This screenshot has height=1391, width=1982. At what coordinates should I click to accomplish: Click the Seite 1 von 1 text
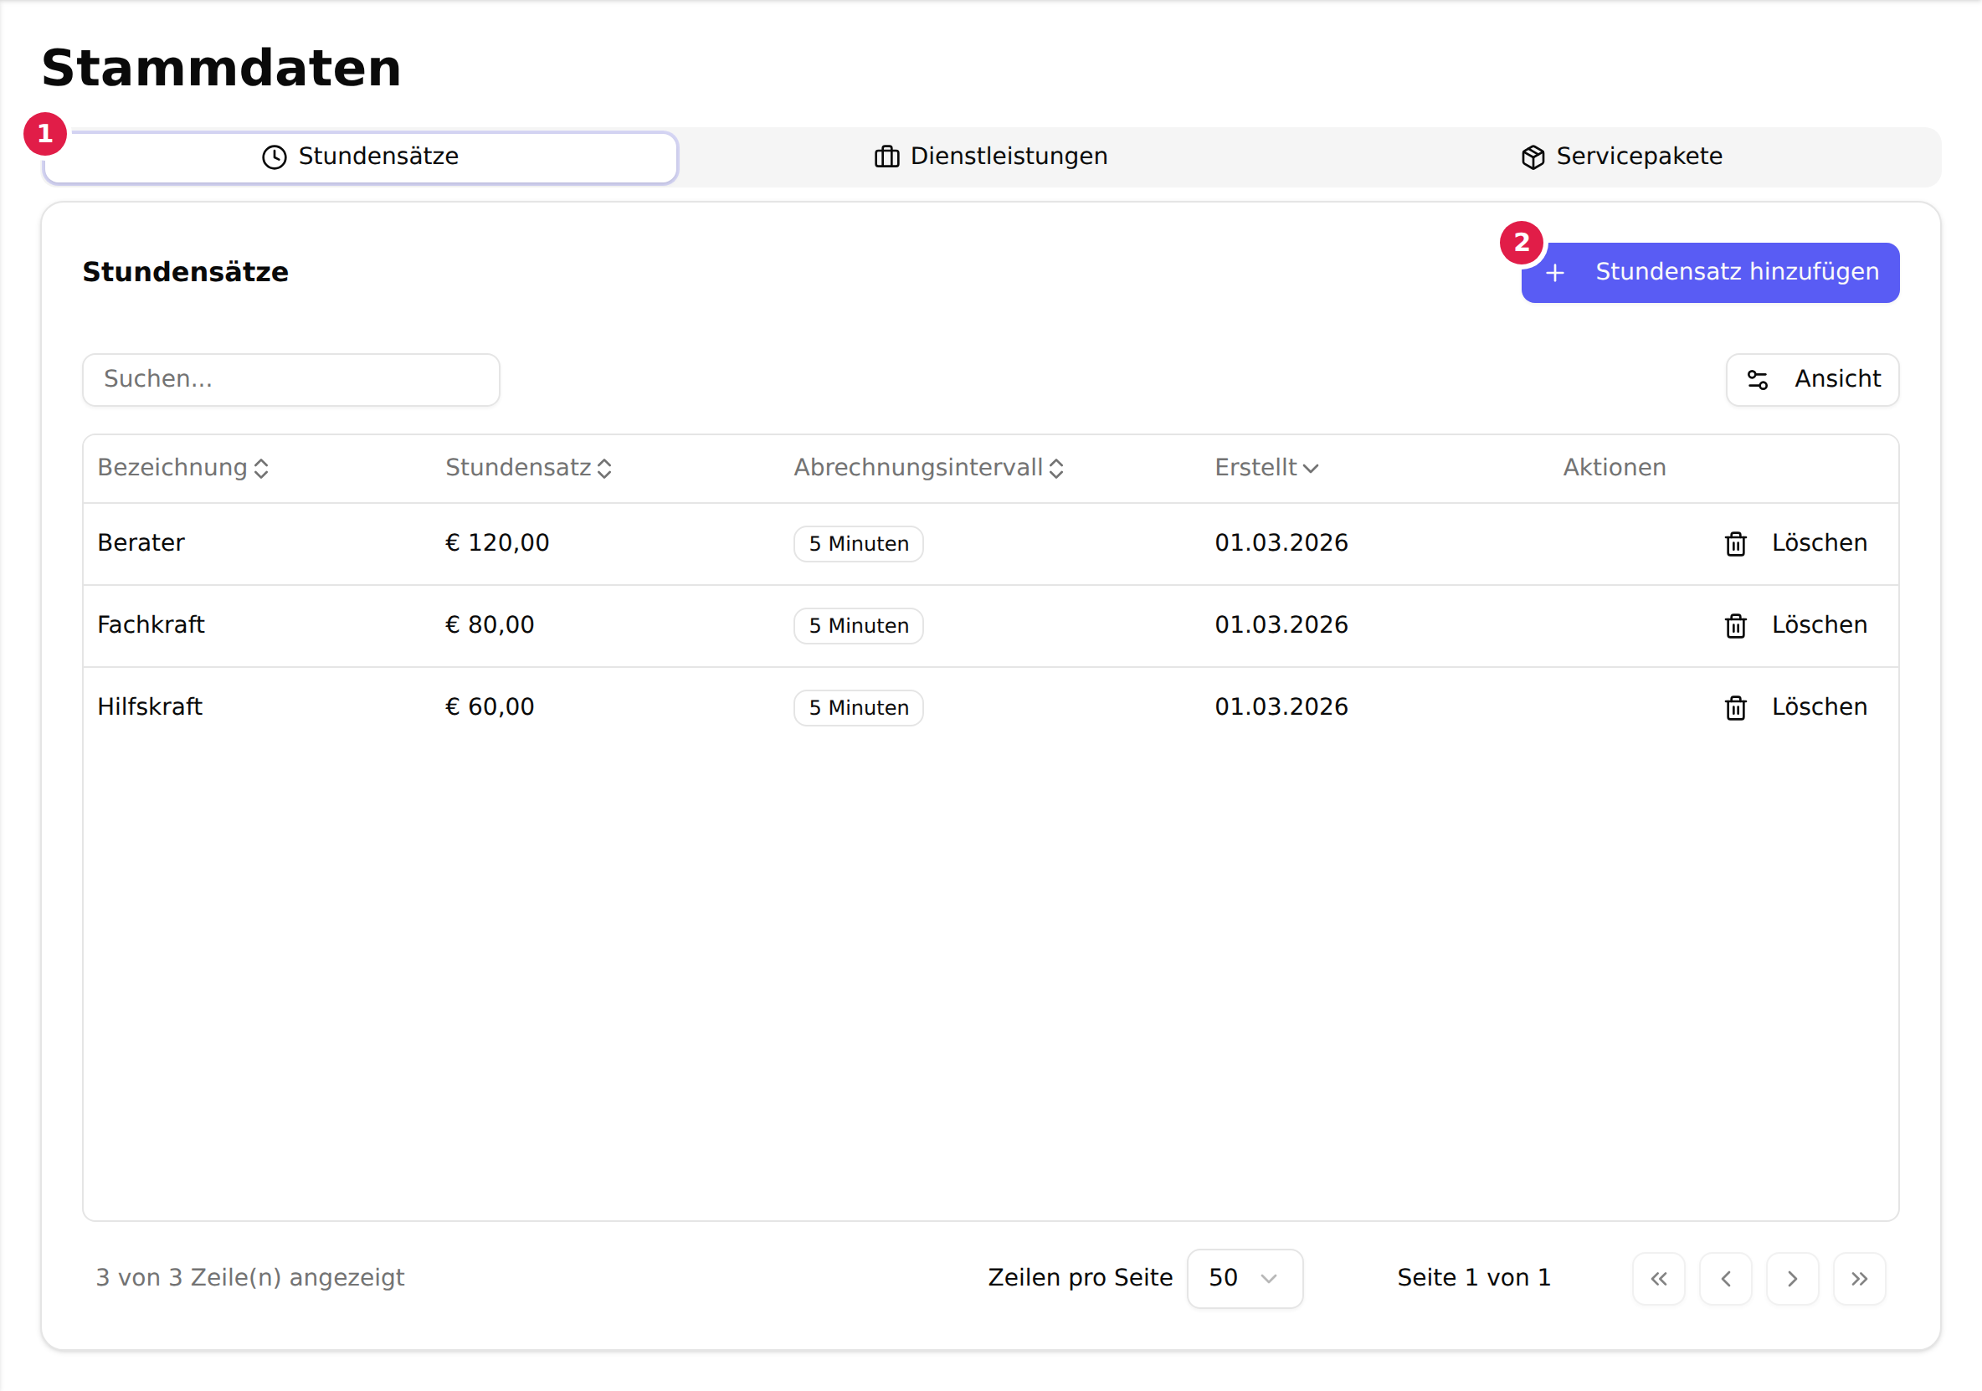click(x=1475, y=1278)
